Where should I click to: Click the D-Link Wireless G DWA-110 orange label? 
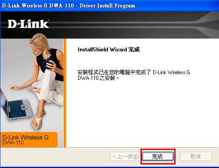(x=29, y=139)
